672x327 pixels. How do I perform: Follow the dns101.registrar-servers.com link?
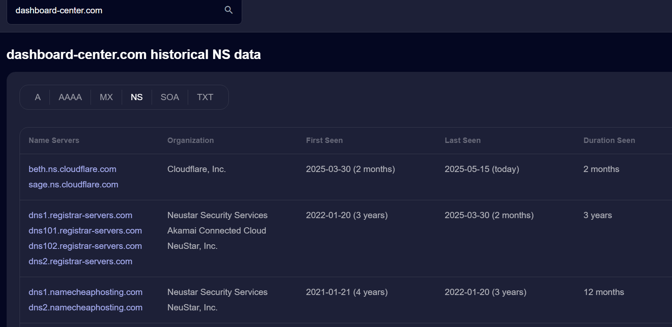pos(85,231)
